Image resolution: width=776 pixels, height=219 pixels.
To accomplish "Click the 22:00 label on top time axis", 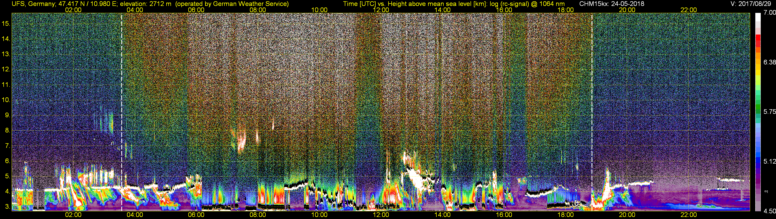I will pyautogui.click(x=689, y=10).
